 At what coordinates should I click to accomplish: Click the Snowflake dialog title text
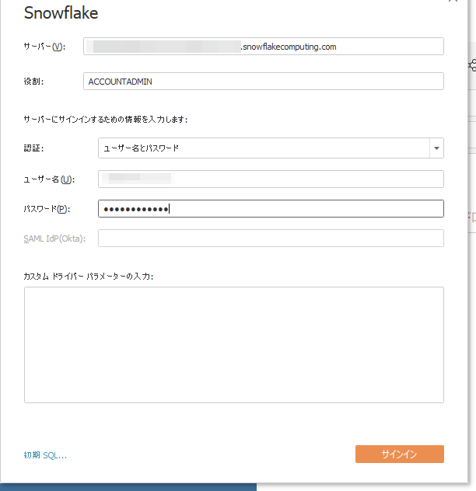pos(61,13)
